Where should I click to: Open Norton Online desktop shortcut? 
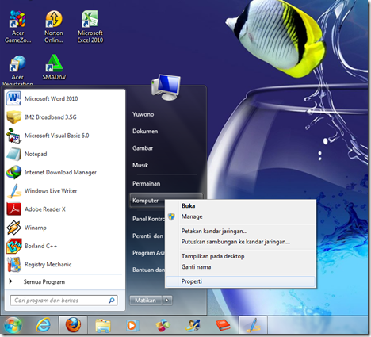[54, 26]
